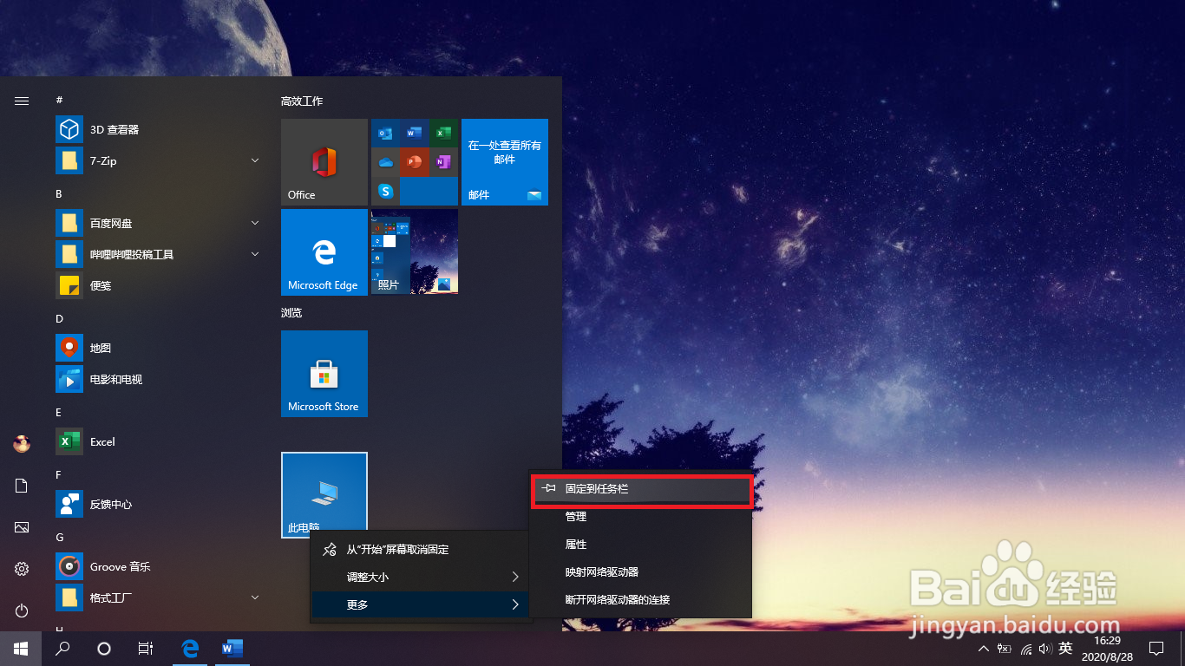Open OneDrive from Office group tile
The width and height of the screenshot is (1185, 666).
tap(386, 161)
